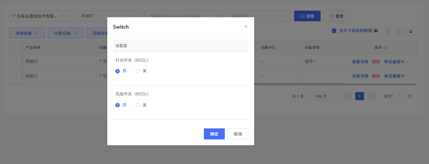Expand 添加设备 dropdown button

tap(27, 33)
